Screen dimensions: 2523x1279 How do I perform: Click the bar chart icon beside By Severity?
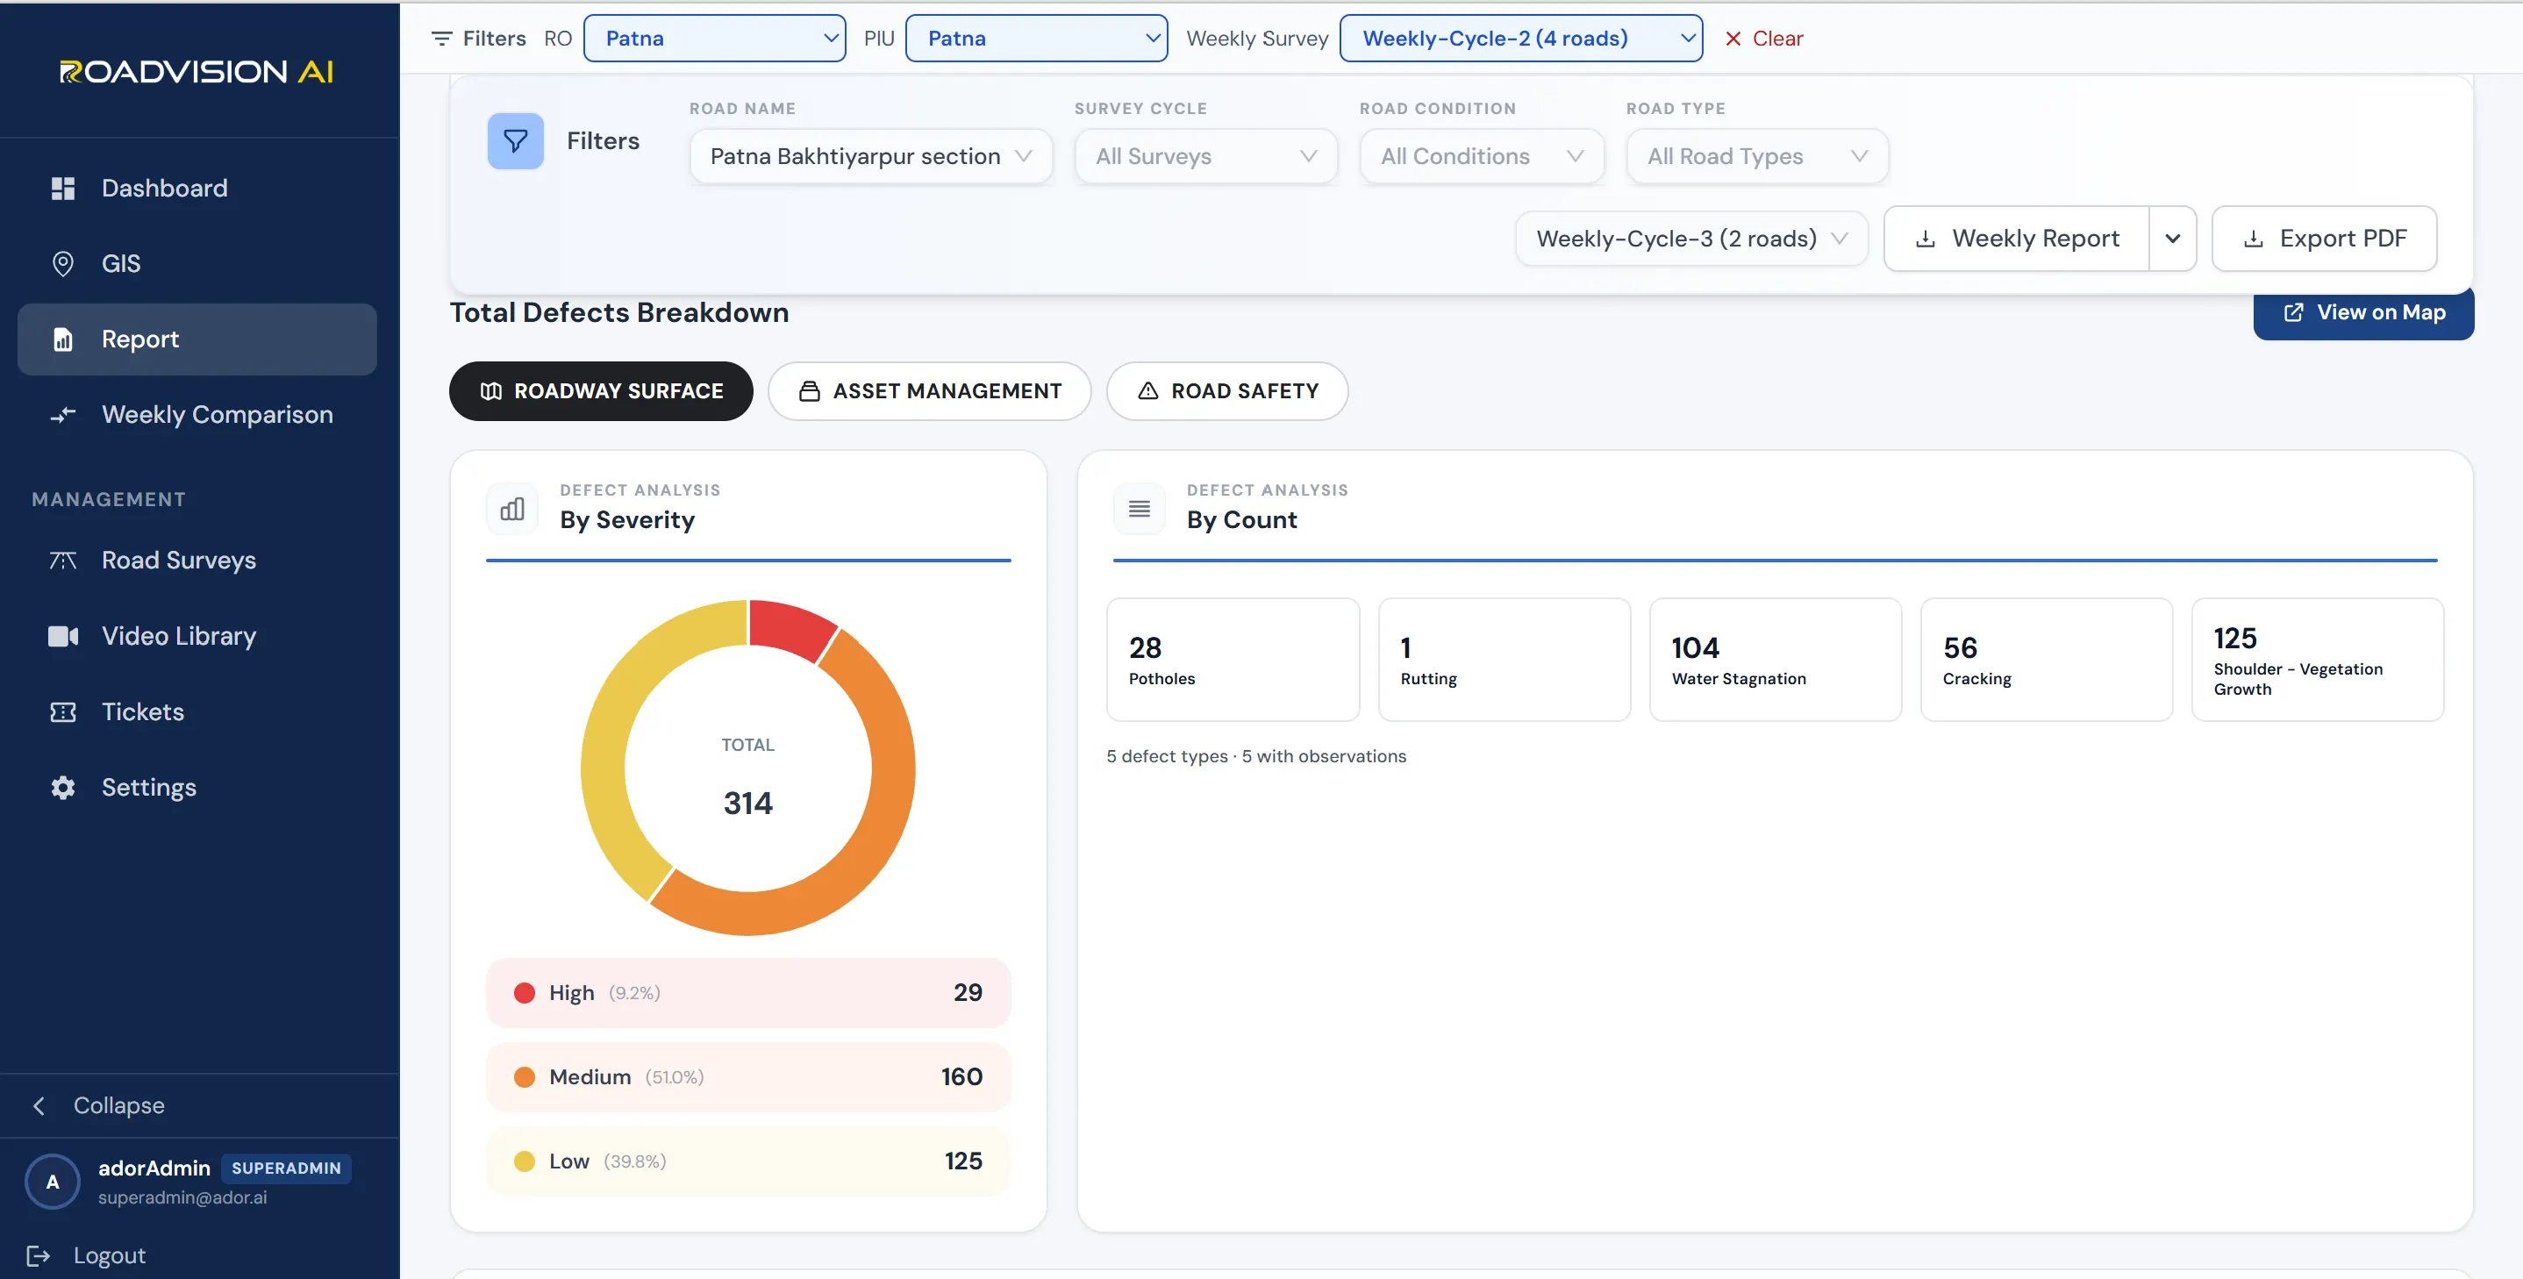[512, 508]
